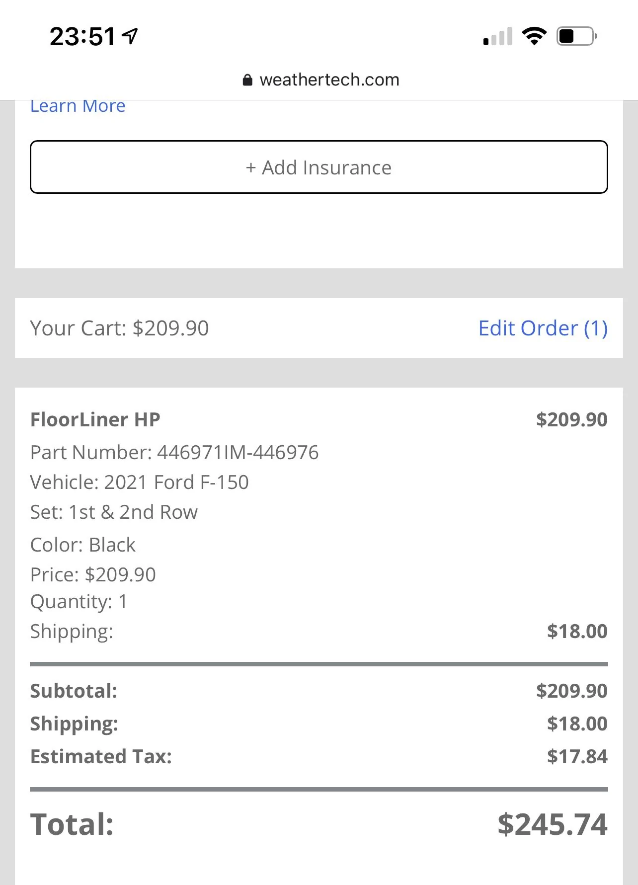Tap the cellular signal bars icon
Viewport: 638px width, 885px height.
click(x=497, y=37)
